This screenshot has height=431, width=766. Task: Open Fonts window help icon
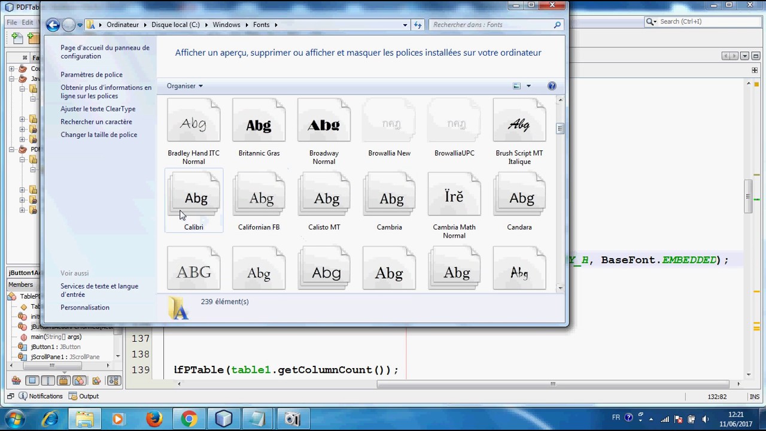pos(552,86)
